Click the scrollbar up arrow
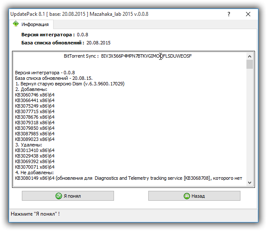 coord(249,56)
